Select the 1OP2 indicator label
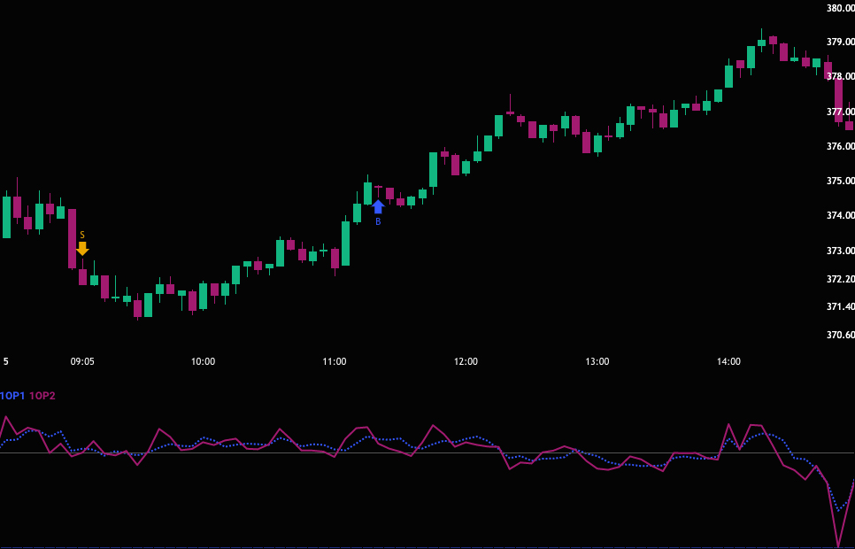The image size is (855, 549). [42, 396]
